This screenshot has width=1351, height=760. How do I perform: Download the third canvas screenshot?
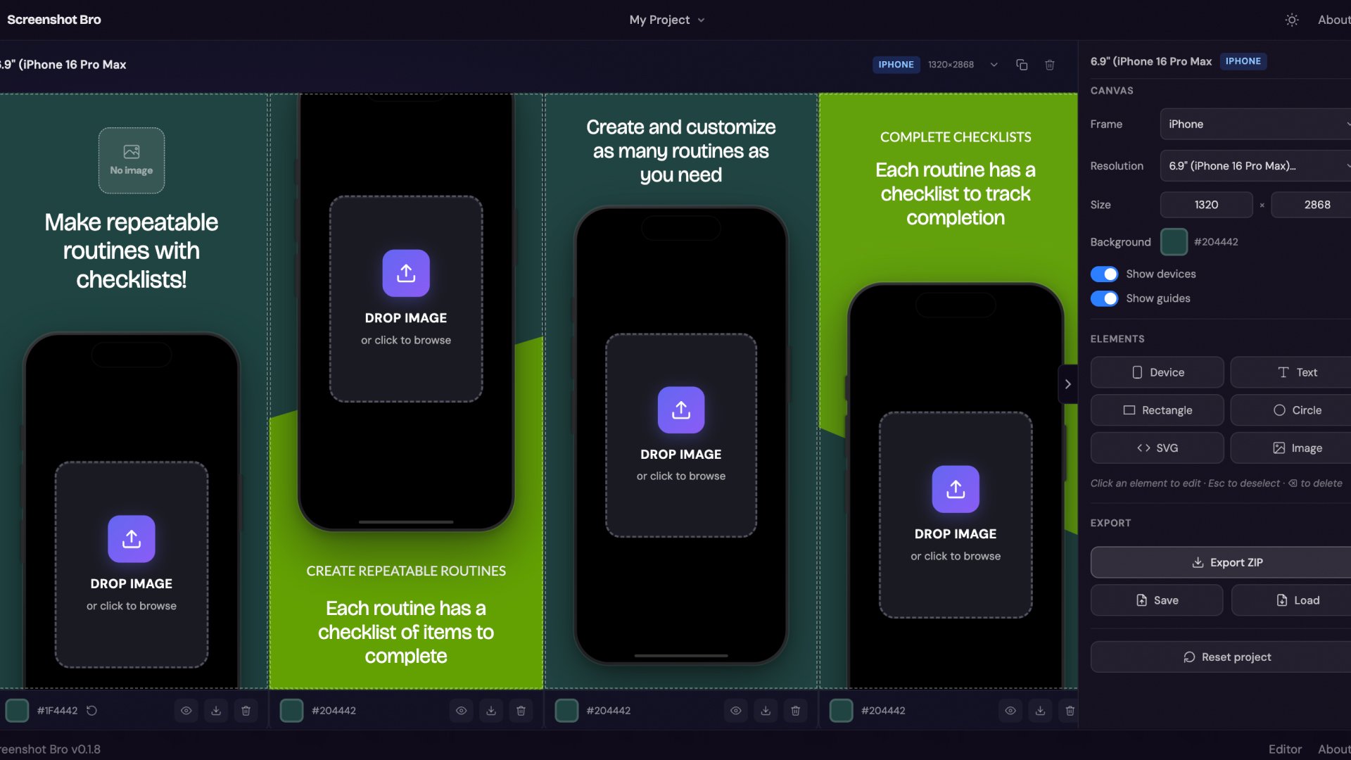pyautogui.click(x=766, y=711)
